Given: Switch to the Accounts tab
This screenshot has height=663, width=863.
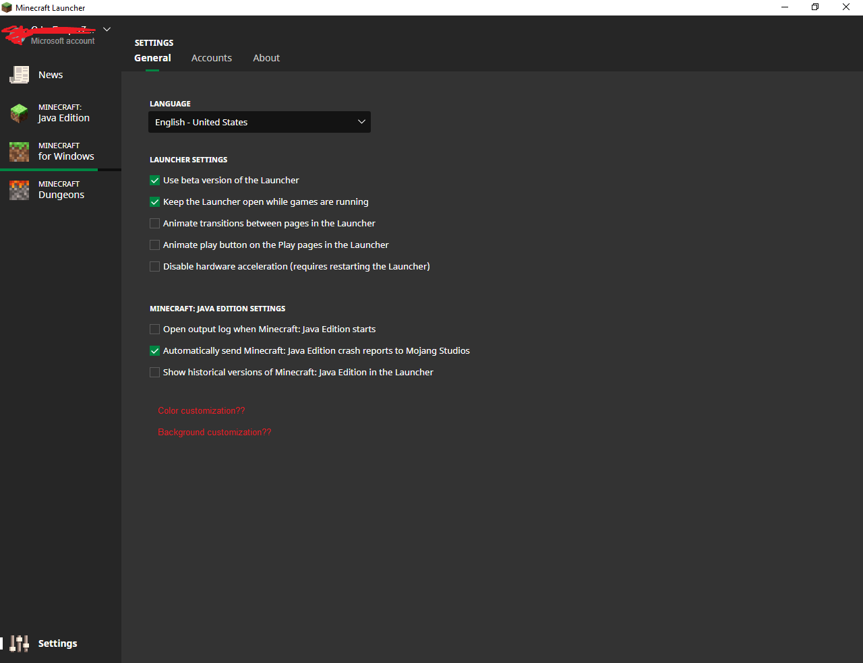Looking at the screenshot, I should (211, 58).
